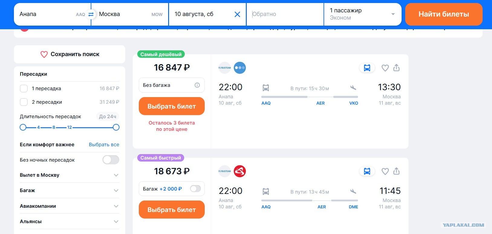Check the 2 пересадки filter

24,102
